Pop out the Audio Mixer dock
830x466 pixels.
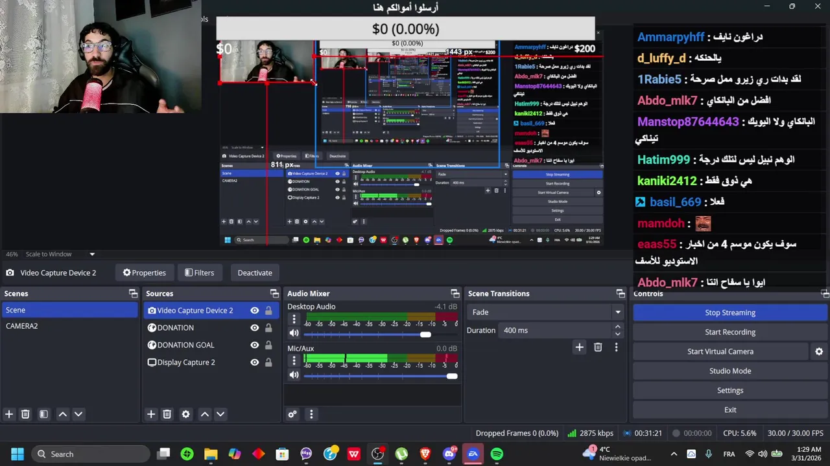(x=455, y=294)
